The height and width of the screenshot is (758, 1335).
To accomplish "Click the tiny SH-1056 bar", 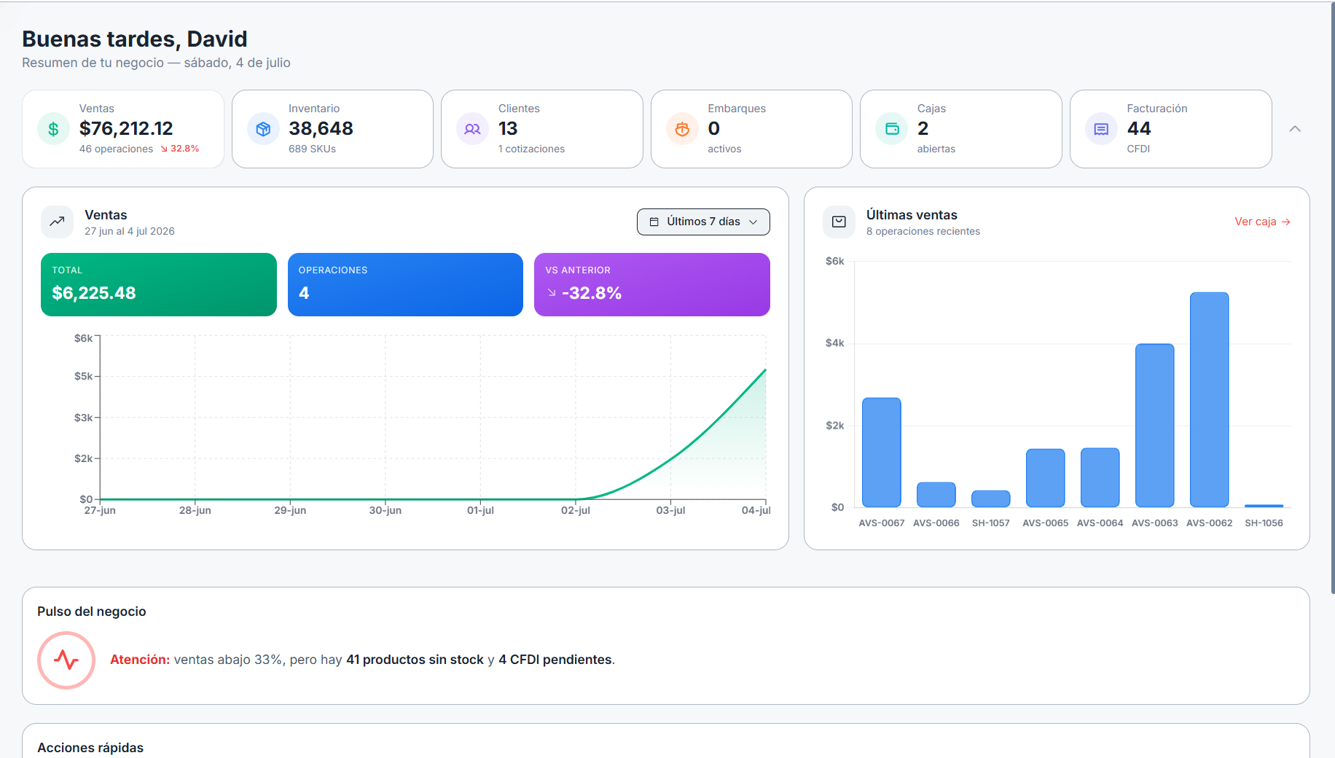I will [1264, 505].
